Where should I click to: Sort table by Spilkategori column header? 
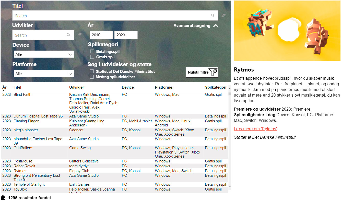[x=216, y=87]
